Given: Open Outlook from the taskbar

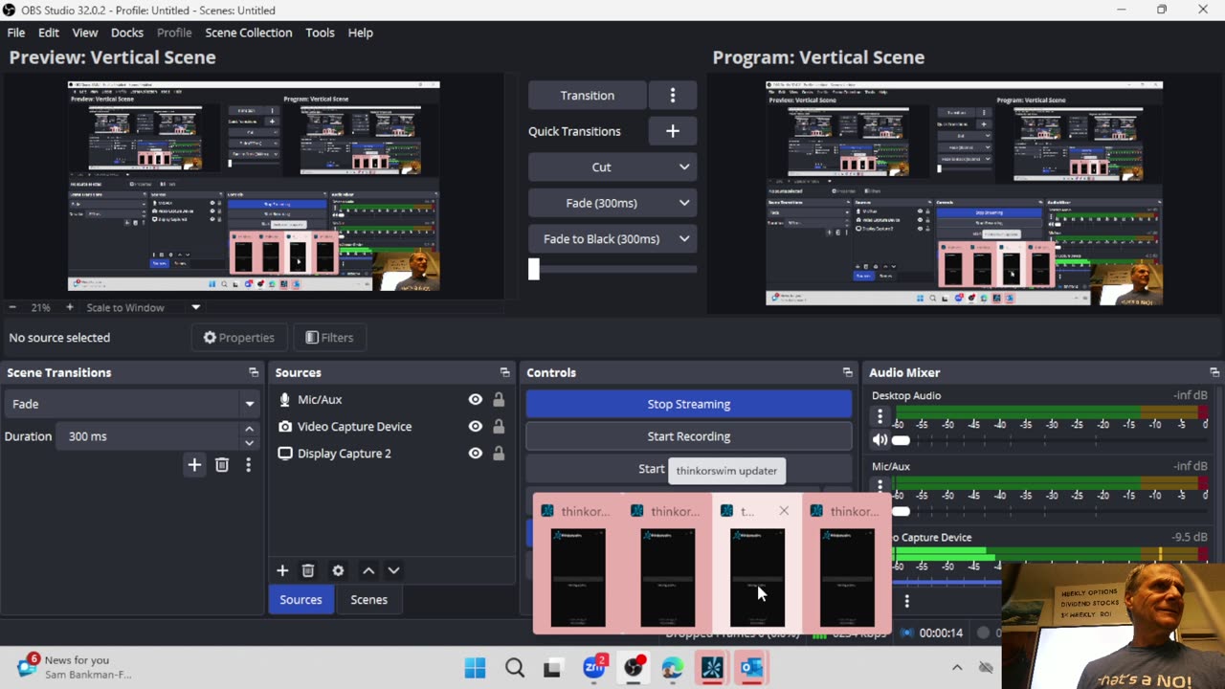Looking at the screenshot, I should pos(751,668).
